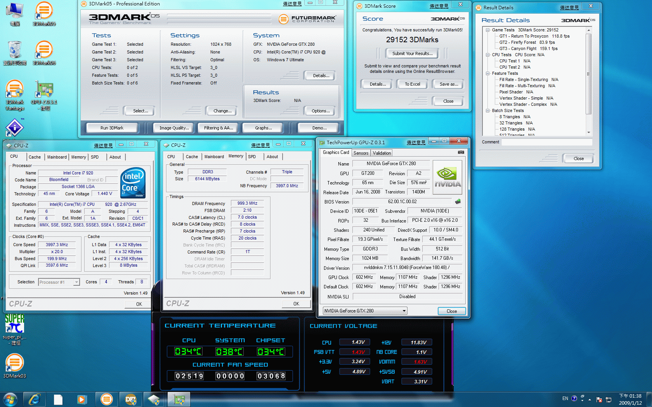Click the GPU-Z screenshot camera icon
652x407 pixels.
tap(461, 152)
